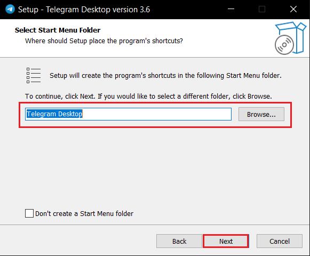310x256 pixels.
Task: Cancel the Telegram Desktop installation
Action: click(x=280, y=241)
